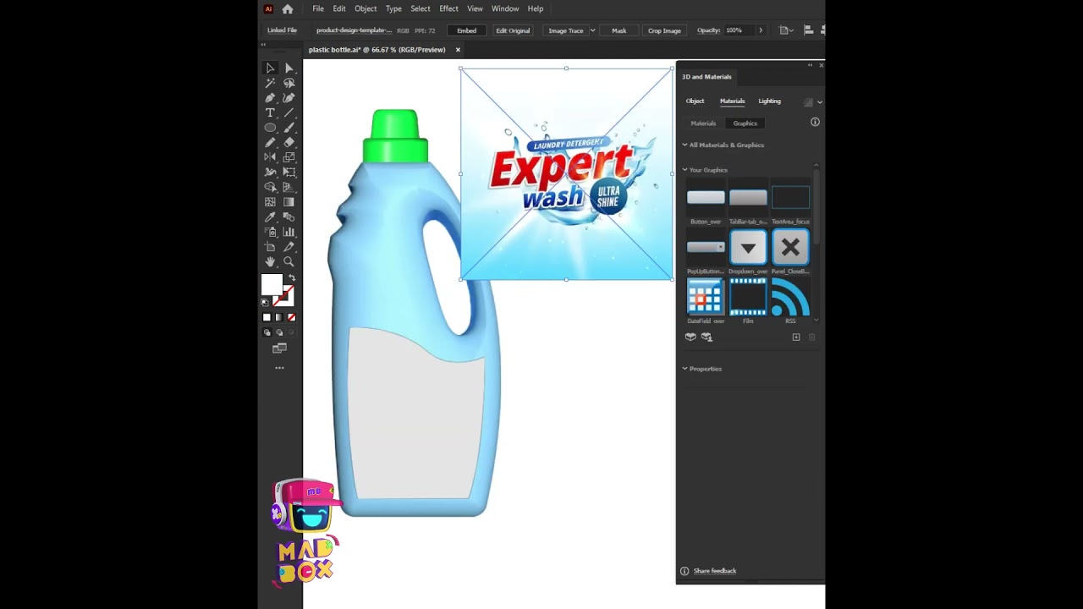This screenshot has height=609, width=1083.
Task: Switch to Graphics sub-tab
Action: (x=745, y=123)
